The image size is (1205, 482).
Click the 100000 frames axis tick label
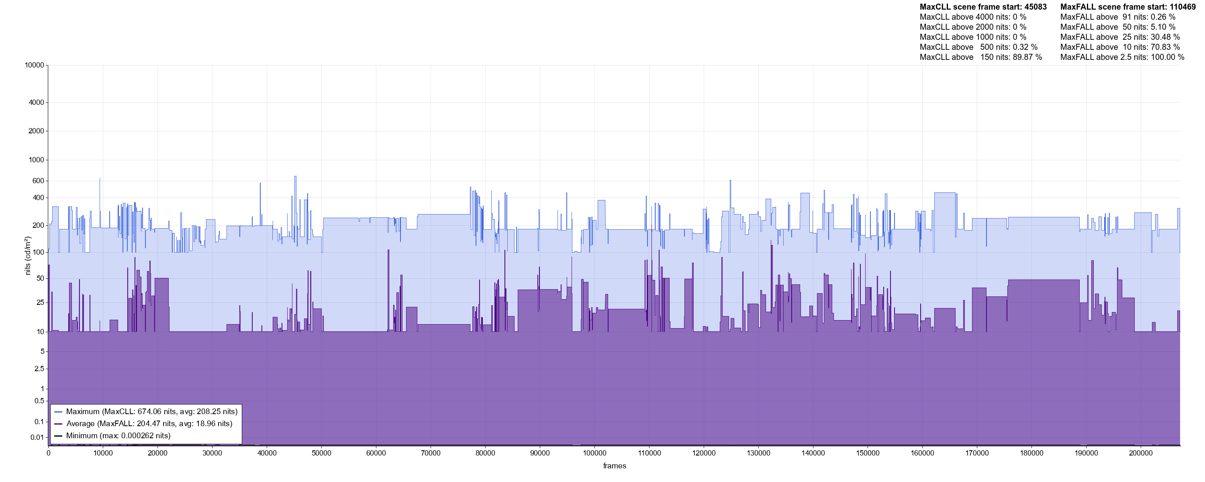coord(594,453)
